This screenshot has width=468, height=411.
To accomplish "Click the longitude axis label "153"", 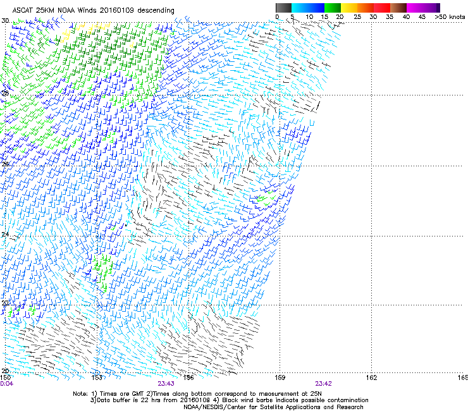I will 97,377.
